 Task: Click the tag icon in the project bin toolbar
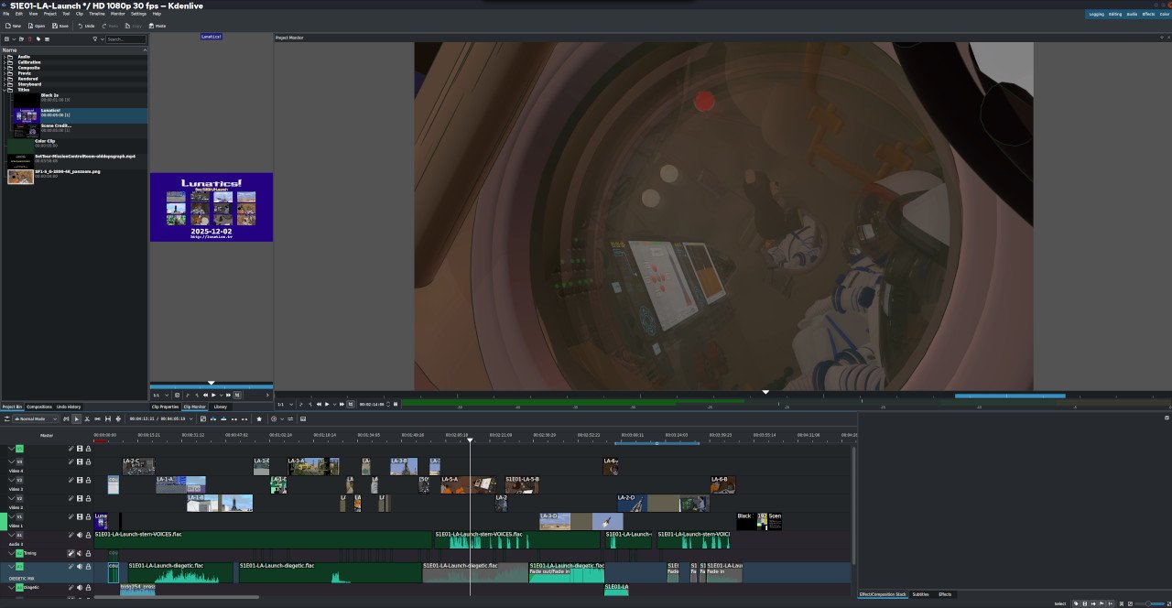(x=38, y=39)
